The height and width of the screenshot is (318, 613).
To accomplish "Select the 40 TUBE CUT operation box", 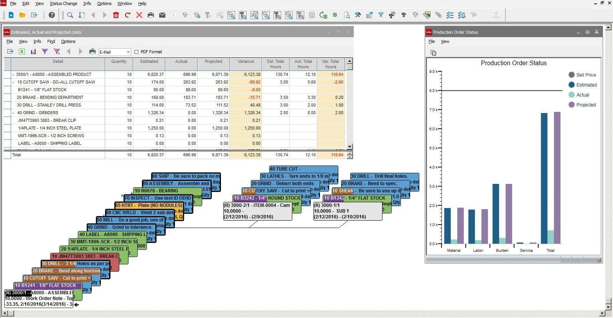I will 303,169.
